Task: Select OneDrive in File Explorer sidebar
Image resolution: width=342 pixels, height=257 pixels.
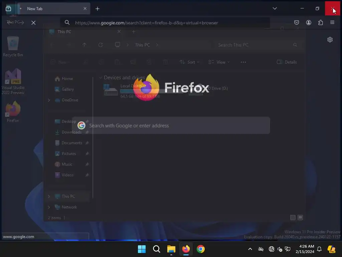Action: pyautogui.click(x=70, y=100)
